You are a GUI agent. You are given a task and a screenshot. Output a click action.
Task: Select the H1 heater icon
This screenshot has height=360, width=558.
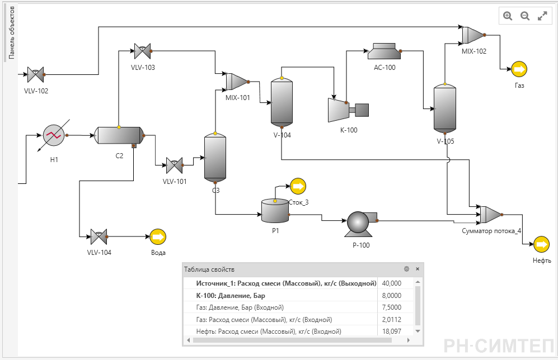(54, 135)
